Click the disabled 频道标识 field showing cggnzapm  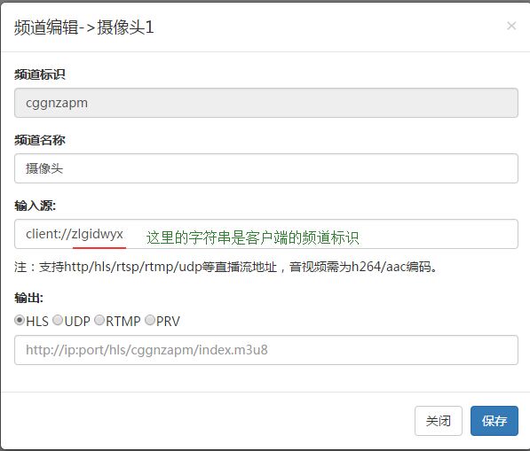coord(266,103)
